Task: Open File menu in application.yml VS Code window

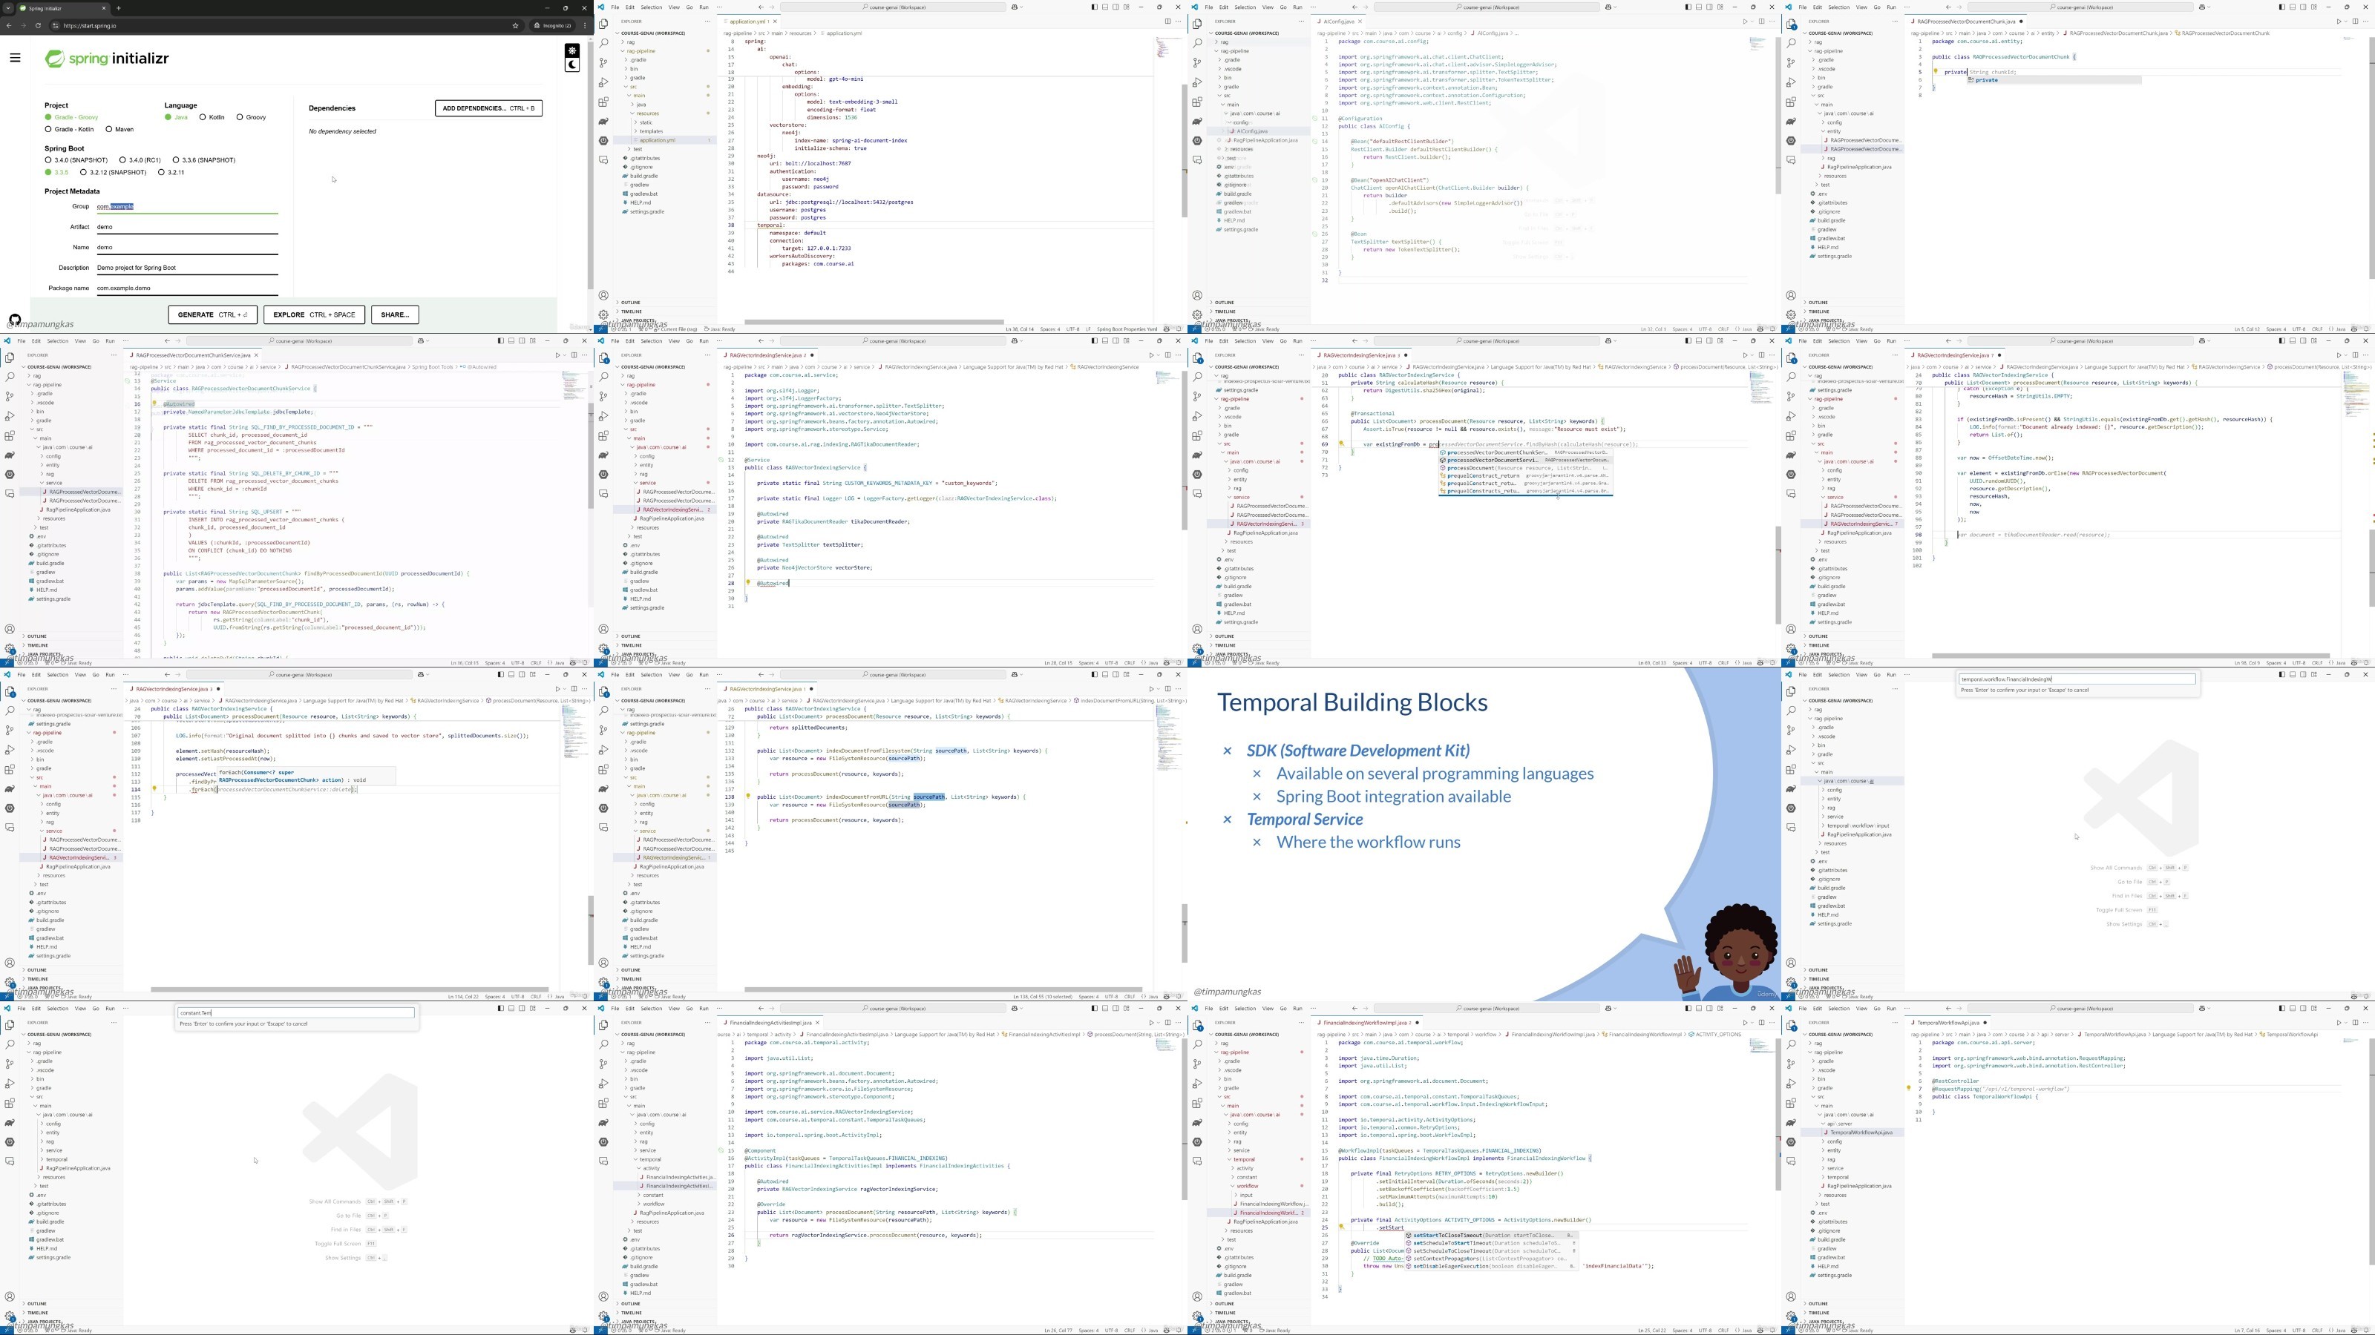Action: [x=615, y=7]
